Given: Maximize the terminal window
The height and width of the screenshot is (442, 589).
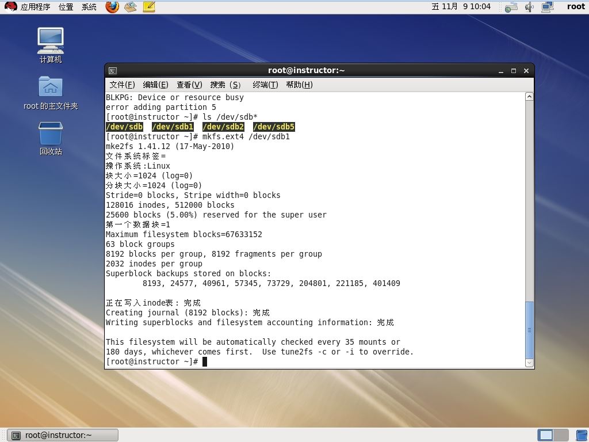Looking at the screenshot, I should pyautogui.click(x=514, y=71).
